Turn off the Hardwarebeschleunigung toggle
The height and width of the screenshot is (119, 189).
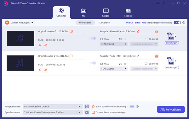[177, 23]
